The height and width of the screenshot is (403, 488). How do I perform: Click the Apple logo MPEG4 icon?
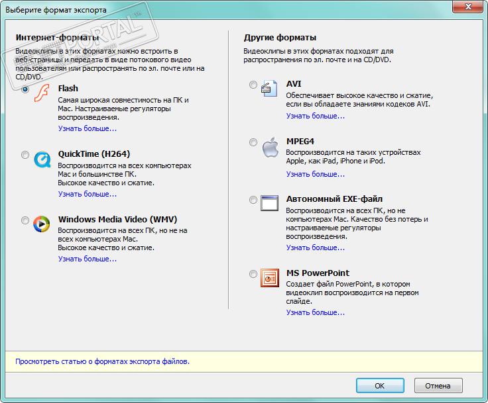pos(270,147)
